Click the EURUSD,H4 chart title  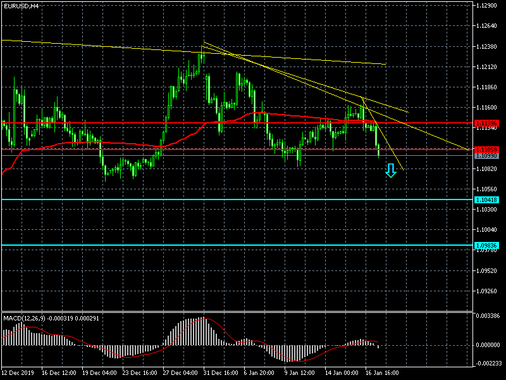click(22, 6)
